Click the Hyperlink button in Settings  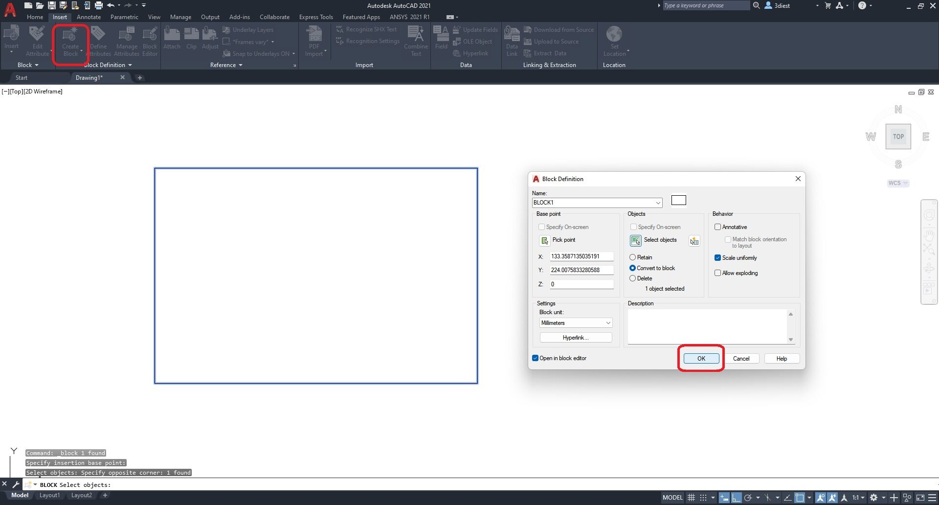click(576, 337)
